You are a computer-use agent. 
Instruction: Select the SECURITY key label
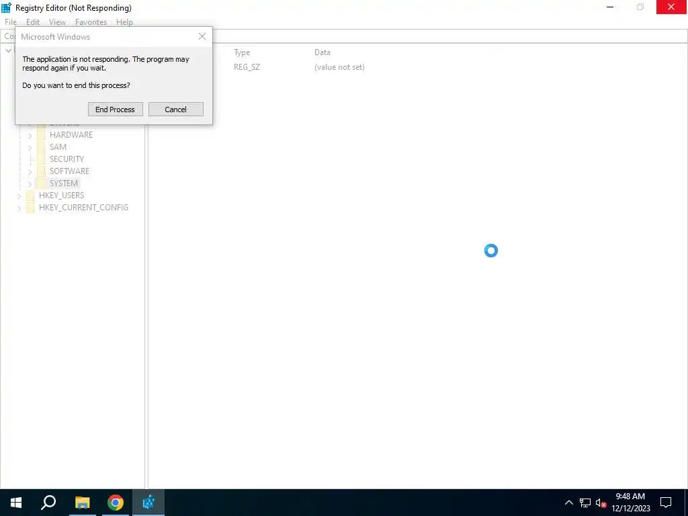pyautogui.click(x=67, y=159)
